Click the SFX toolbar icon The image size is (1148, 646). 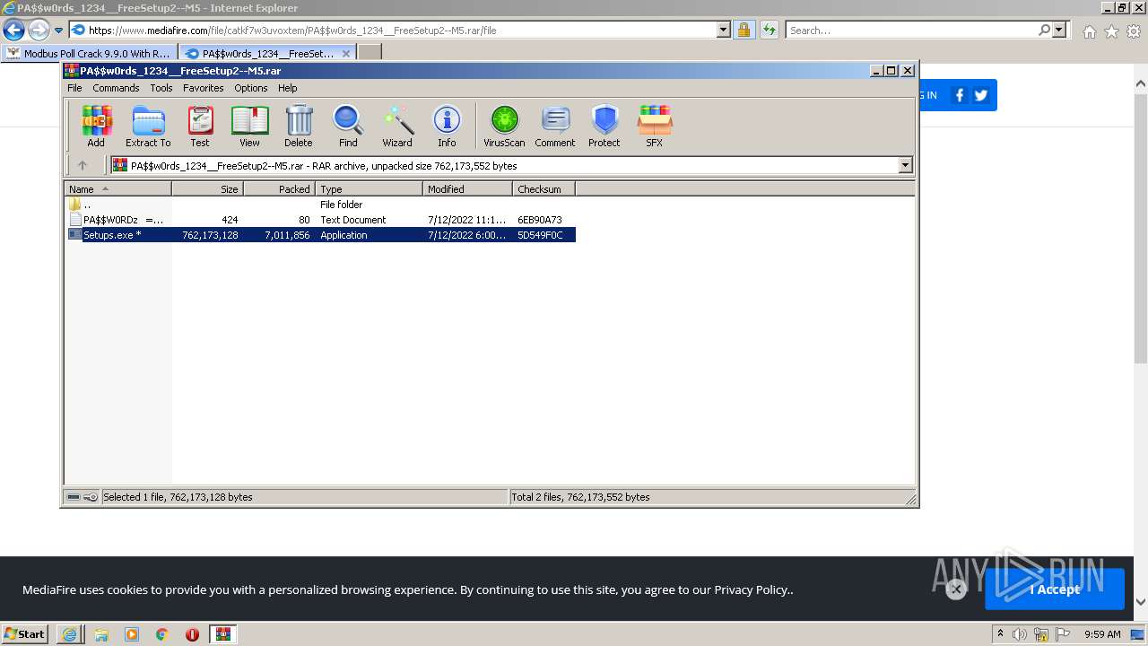click(x=655, y=126)
